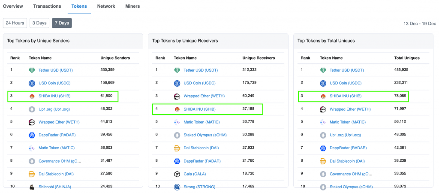This screenshot has width=439, height=193.
Task: Click the Tether USD icon in Unique Senders
Action: pos(32,70)
